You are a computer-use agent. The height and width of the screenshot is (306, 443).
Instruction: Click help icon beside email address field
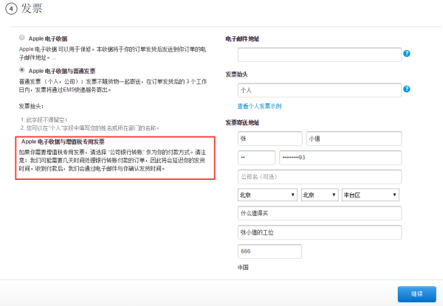point(407,53)
